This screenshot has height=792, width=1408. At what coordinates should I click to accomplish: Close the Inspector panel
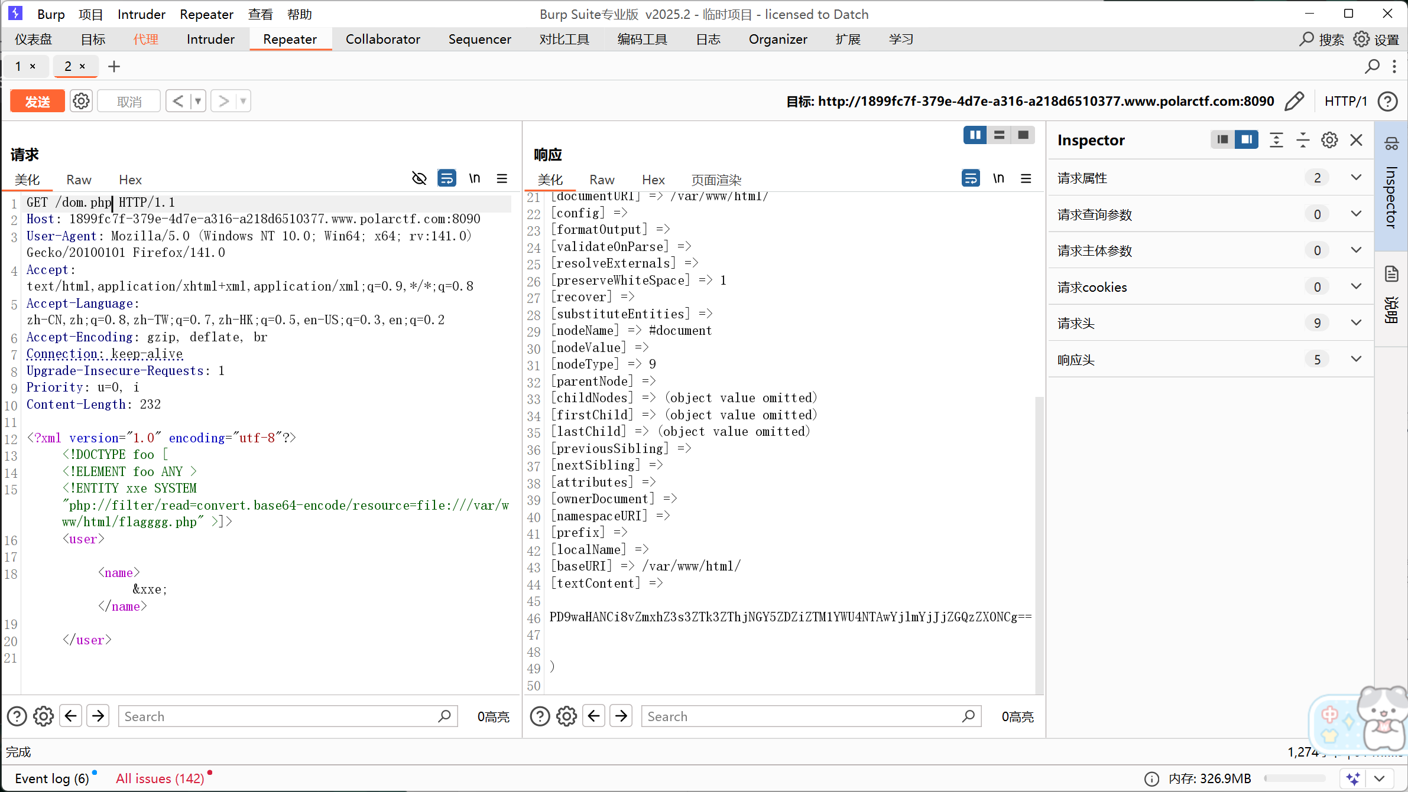coord(1357,140)
